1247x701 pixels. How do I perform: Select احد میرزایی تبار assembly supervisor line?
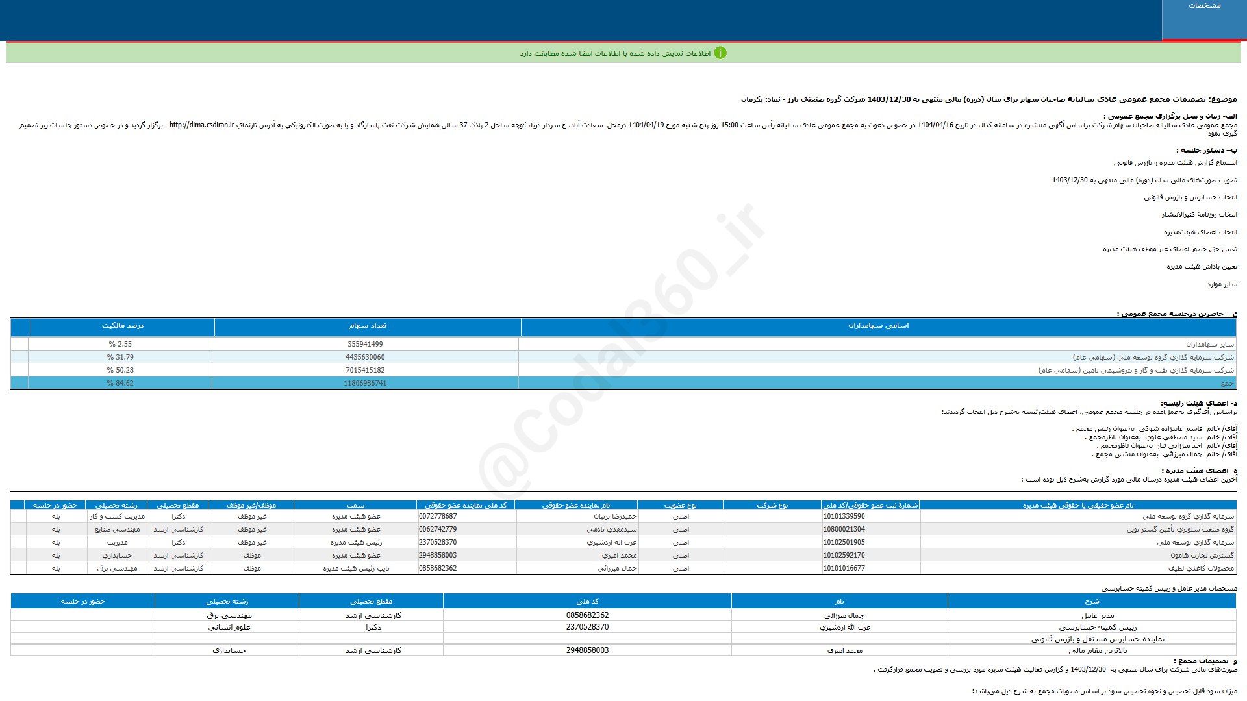click(x=1166, y=446)
